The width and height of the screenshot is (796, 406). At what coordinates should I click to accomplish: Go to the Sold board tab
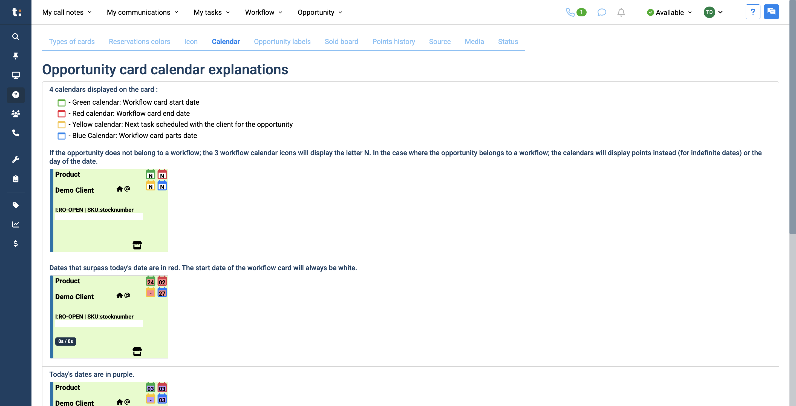click(341, 42)
